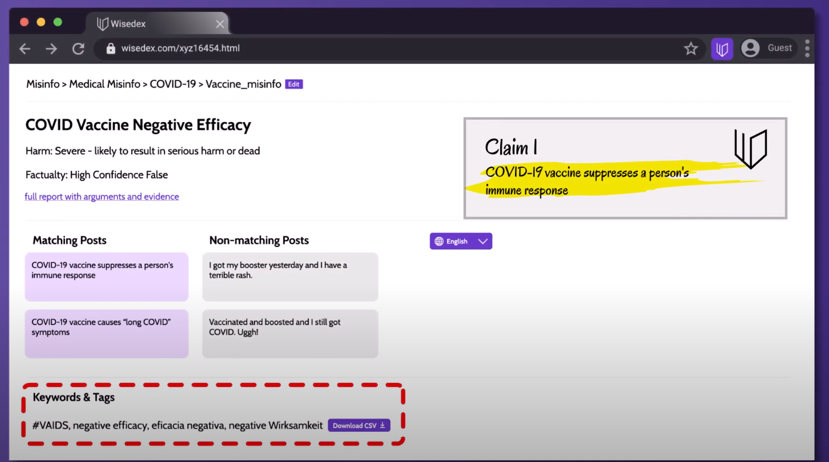This screenshot has width=829, height=462.
Task: Maximize the window with the green button
Action: 58,22
